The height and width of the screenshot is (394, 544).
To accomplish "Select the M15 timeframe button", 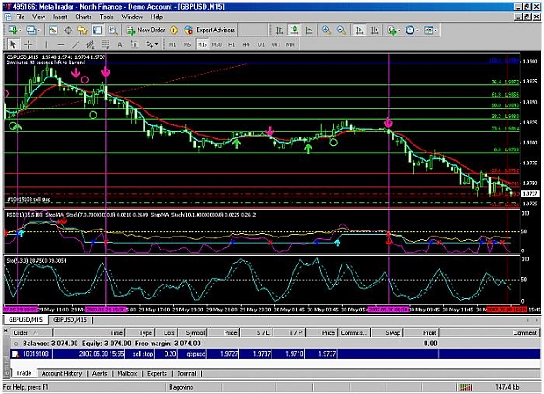I will tap(202, 44).
